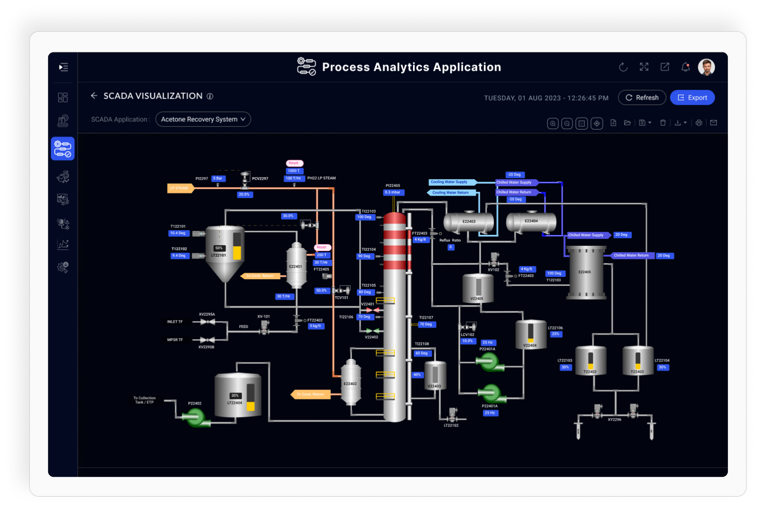759x507 pixels.
Task: Open the alarm alerts page in sidebar
Action: click(63, 223)
